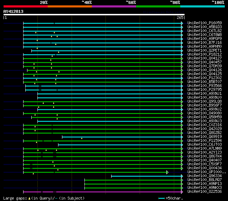Click the yellow gap marker under Q2PET1 bar
Screen dimensions: 228x201
pos(58,52)
